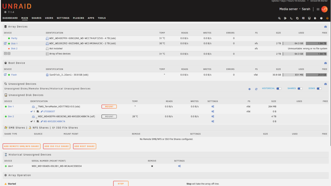
Task: Open settings gears for UTOSBOOT partition
Action: (x=213, y=112)
